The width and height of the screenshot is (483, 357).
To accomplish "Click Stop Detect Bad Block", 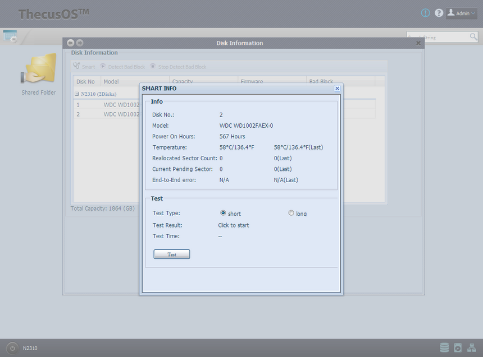I will (178, 67).
